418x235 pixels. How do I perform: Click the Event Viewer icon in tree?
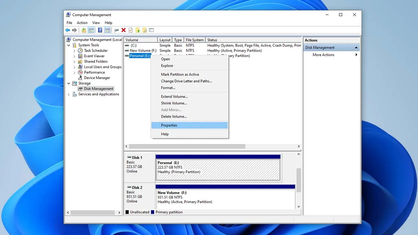tap(80, 56)
